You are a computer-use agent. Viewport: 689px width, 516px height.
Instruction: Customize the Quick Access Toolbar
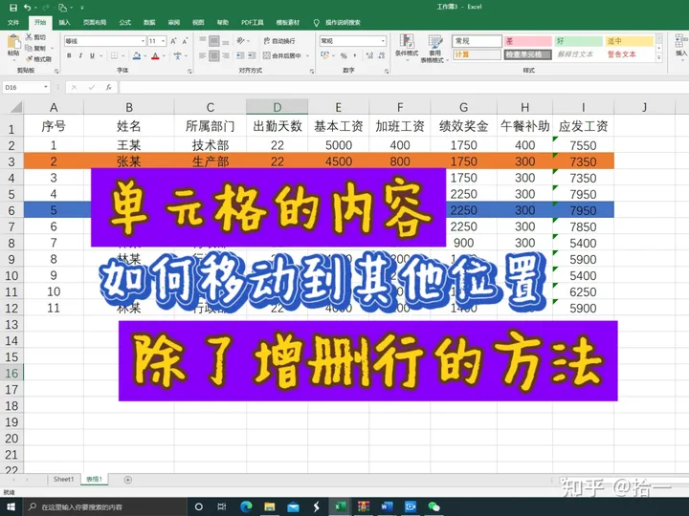coord(81,8)
